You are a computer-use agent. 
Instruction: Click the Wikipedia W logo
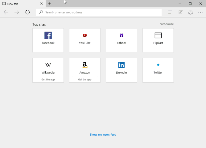click(x=48, y=65)
